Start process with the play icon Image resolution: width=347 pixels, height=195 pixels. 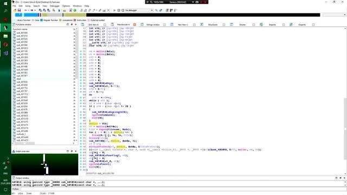[x=114, y=10]
